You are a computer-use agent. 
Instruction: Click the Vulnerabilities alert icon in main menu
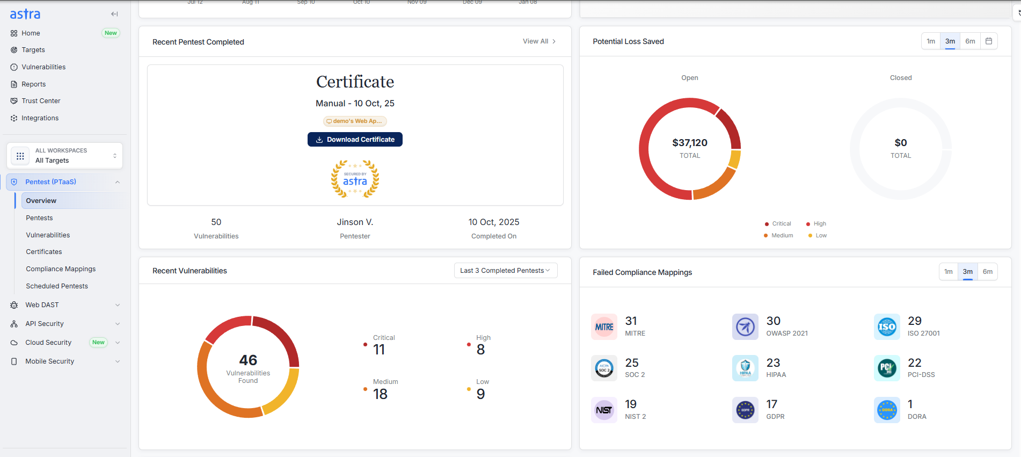14,67
